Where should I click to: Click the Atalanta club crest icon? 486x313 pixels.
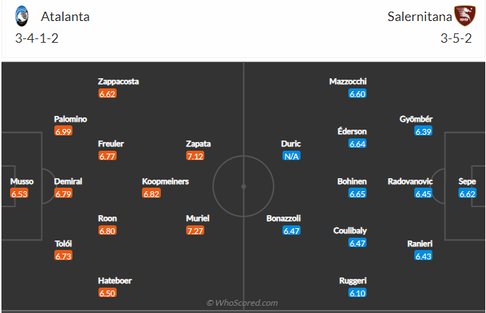click(22, 16)
